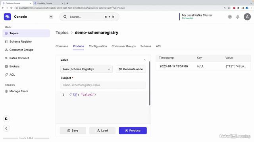Viewport: 254px width, 142px height.
Task: Toggle dark mode with moon button
Action: (6, 119)
